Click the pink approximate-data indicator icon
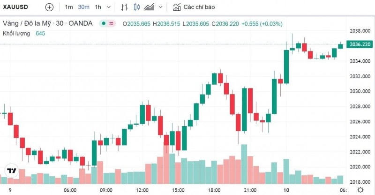 111,23
